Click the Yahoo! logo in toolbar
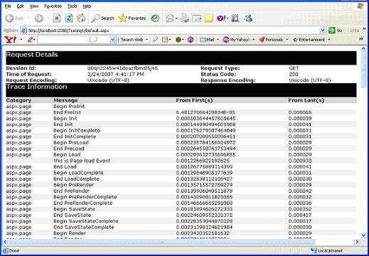The width and height of the screenshot is (369, 256). tap(11, 40)
